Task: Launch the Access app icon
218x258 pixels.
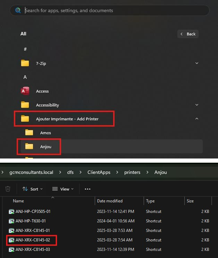Action: pyautogui.click(x=25, y=91)
